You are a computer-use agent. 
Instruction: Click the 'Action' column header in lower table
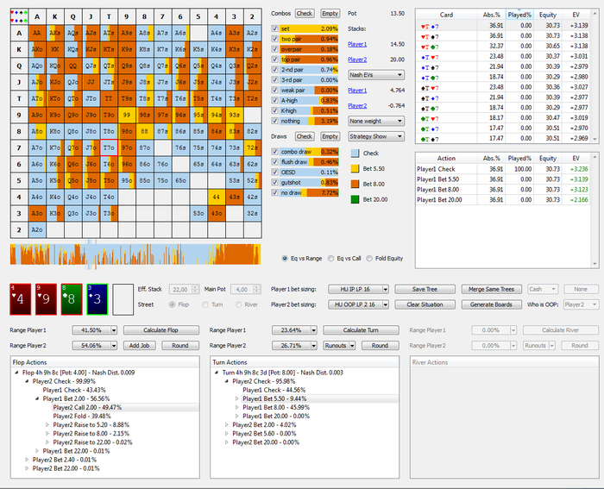coord(446,158)
